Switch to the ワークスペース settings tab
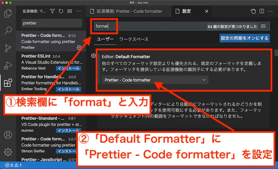Screen dimensions: 278x169 [134, 39]
